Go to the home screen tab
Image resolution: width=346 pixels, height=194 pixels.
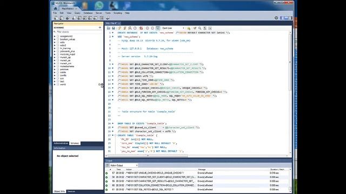(x=55, y=9)
